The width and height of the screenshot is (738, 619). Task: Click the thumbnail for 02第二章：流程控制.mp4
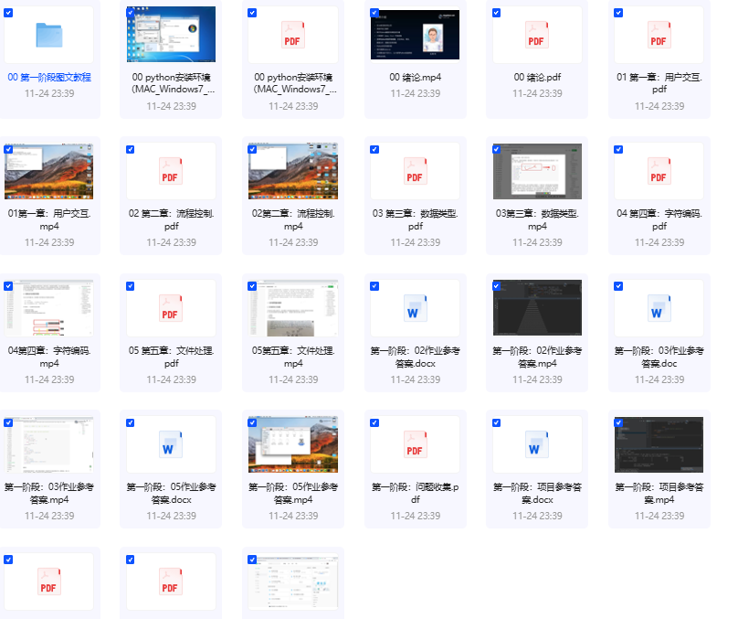pyautogui.click(x=293, y=171)
